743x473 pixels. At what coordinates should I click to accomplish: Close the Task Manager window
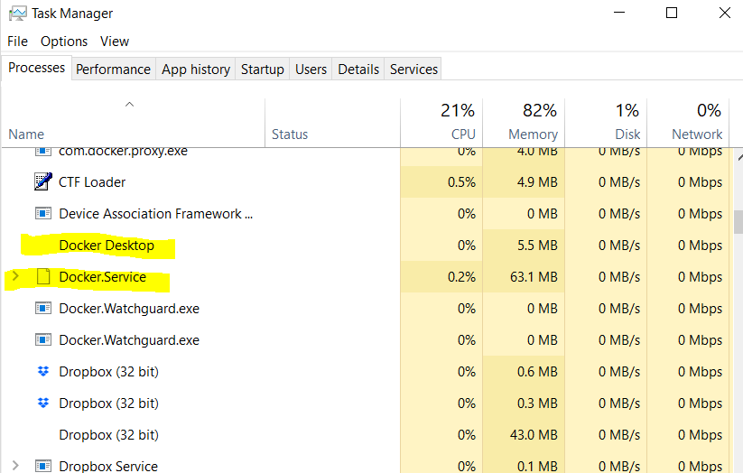tap(725, 13)
